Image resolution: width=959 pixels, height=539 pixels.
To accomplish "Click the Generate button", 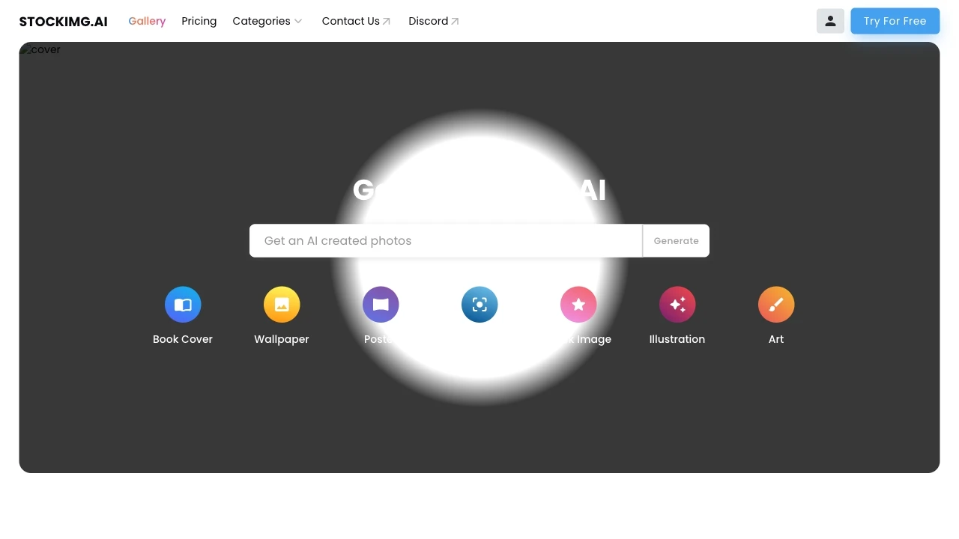I will (x=675, y=240).
